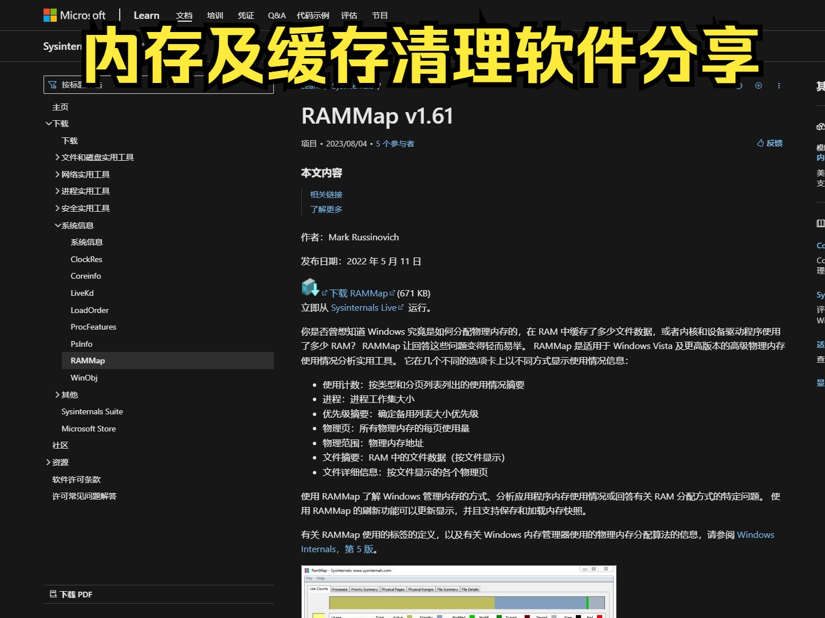
Task: Click the filter icon in the title filter box
Action: [x=53, y=85]
